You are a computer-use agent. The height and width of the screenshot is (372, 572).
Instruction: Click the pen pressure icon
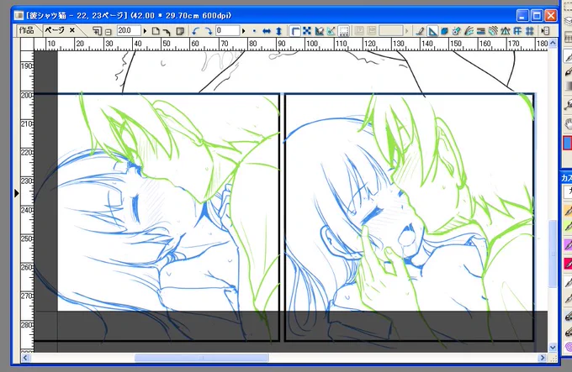pos(420,31)
